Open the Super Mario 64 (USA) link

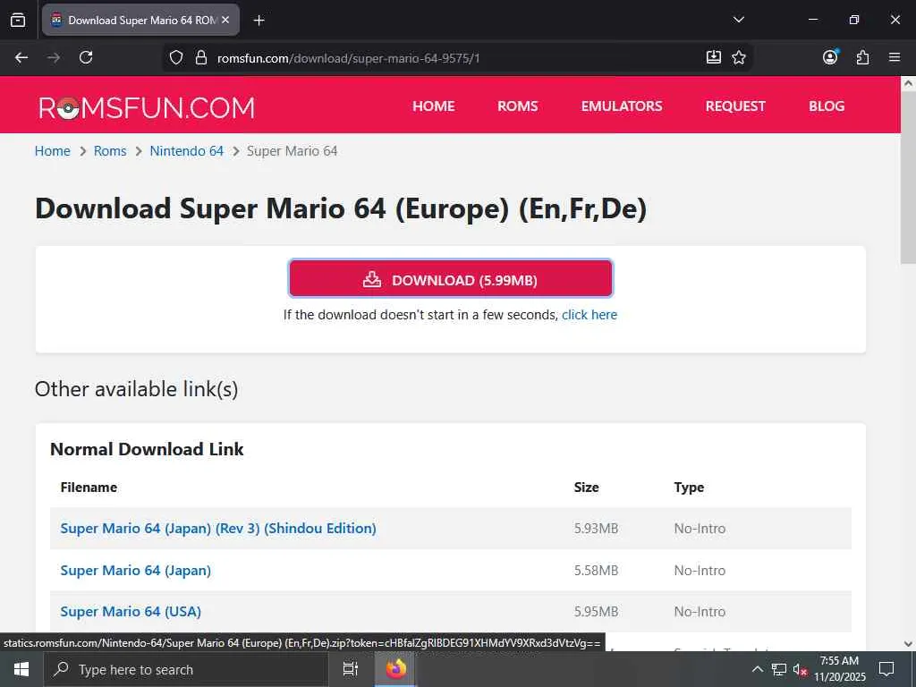[131, 612]
